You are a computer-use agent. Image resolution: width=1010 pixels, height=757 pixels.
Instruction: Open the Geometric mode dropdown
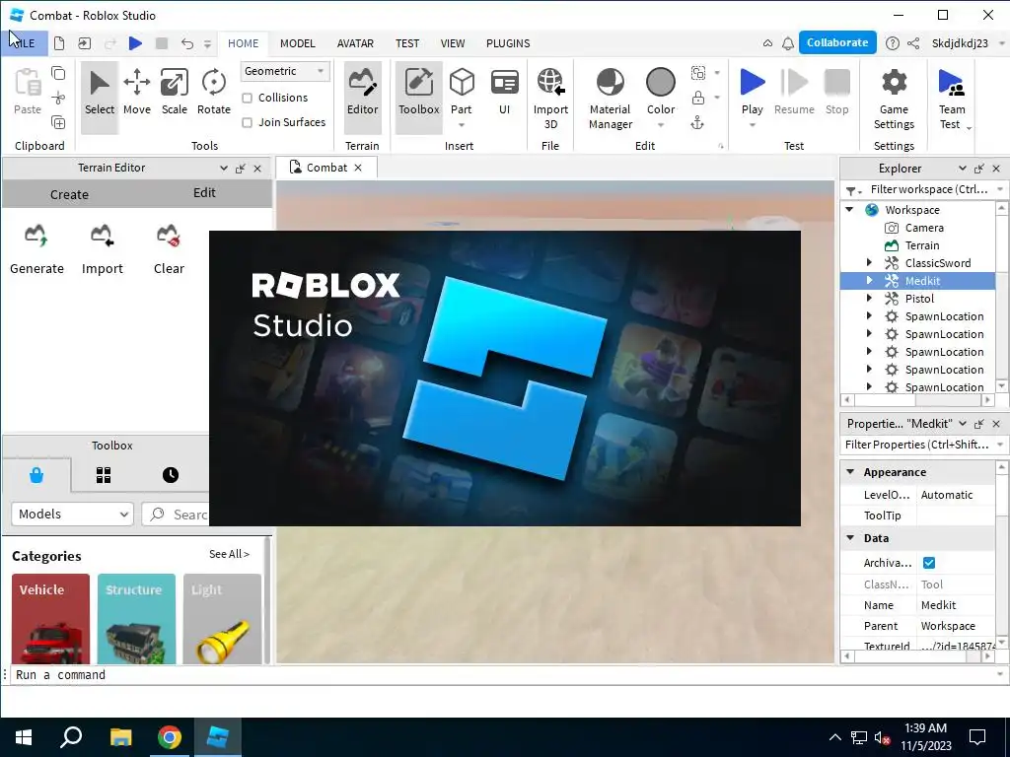285,71
